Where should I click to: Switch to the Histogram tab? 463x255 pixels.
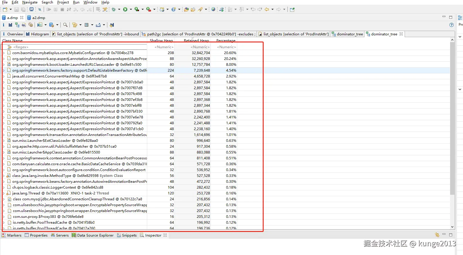tap(37, 34)
